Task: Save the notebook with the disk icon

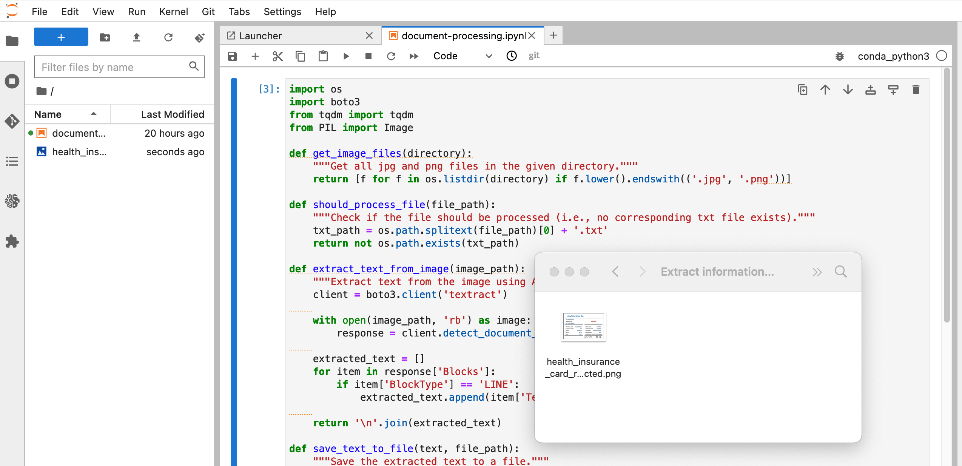Action: point(233,56)
